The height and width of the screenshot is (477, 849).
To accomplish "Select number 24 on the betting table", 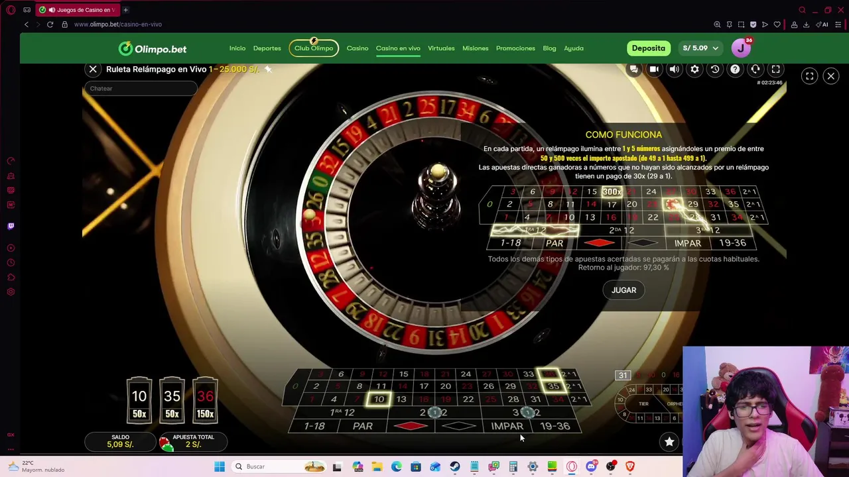I will (466, 374).
